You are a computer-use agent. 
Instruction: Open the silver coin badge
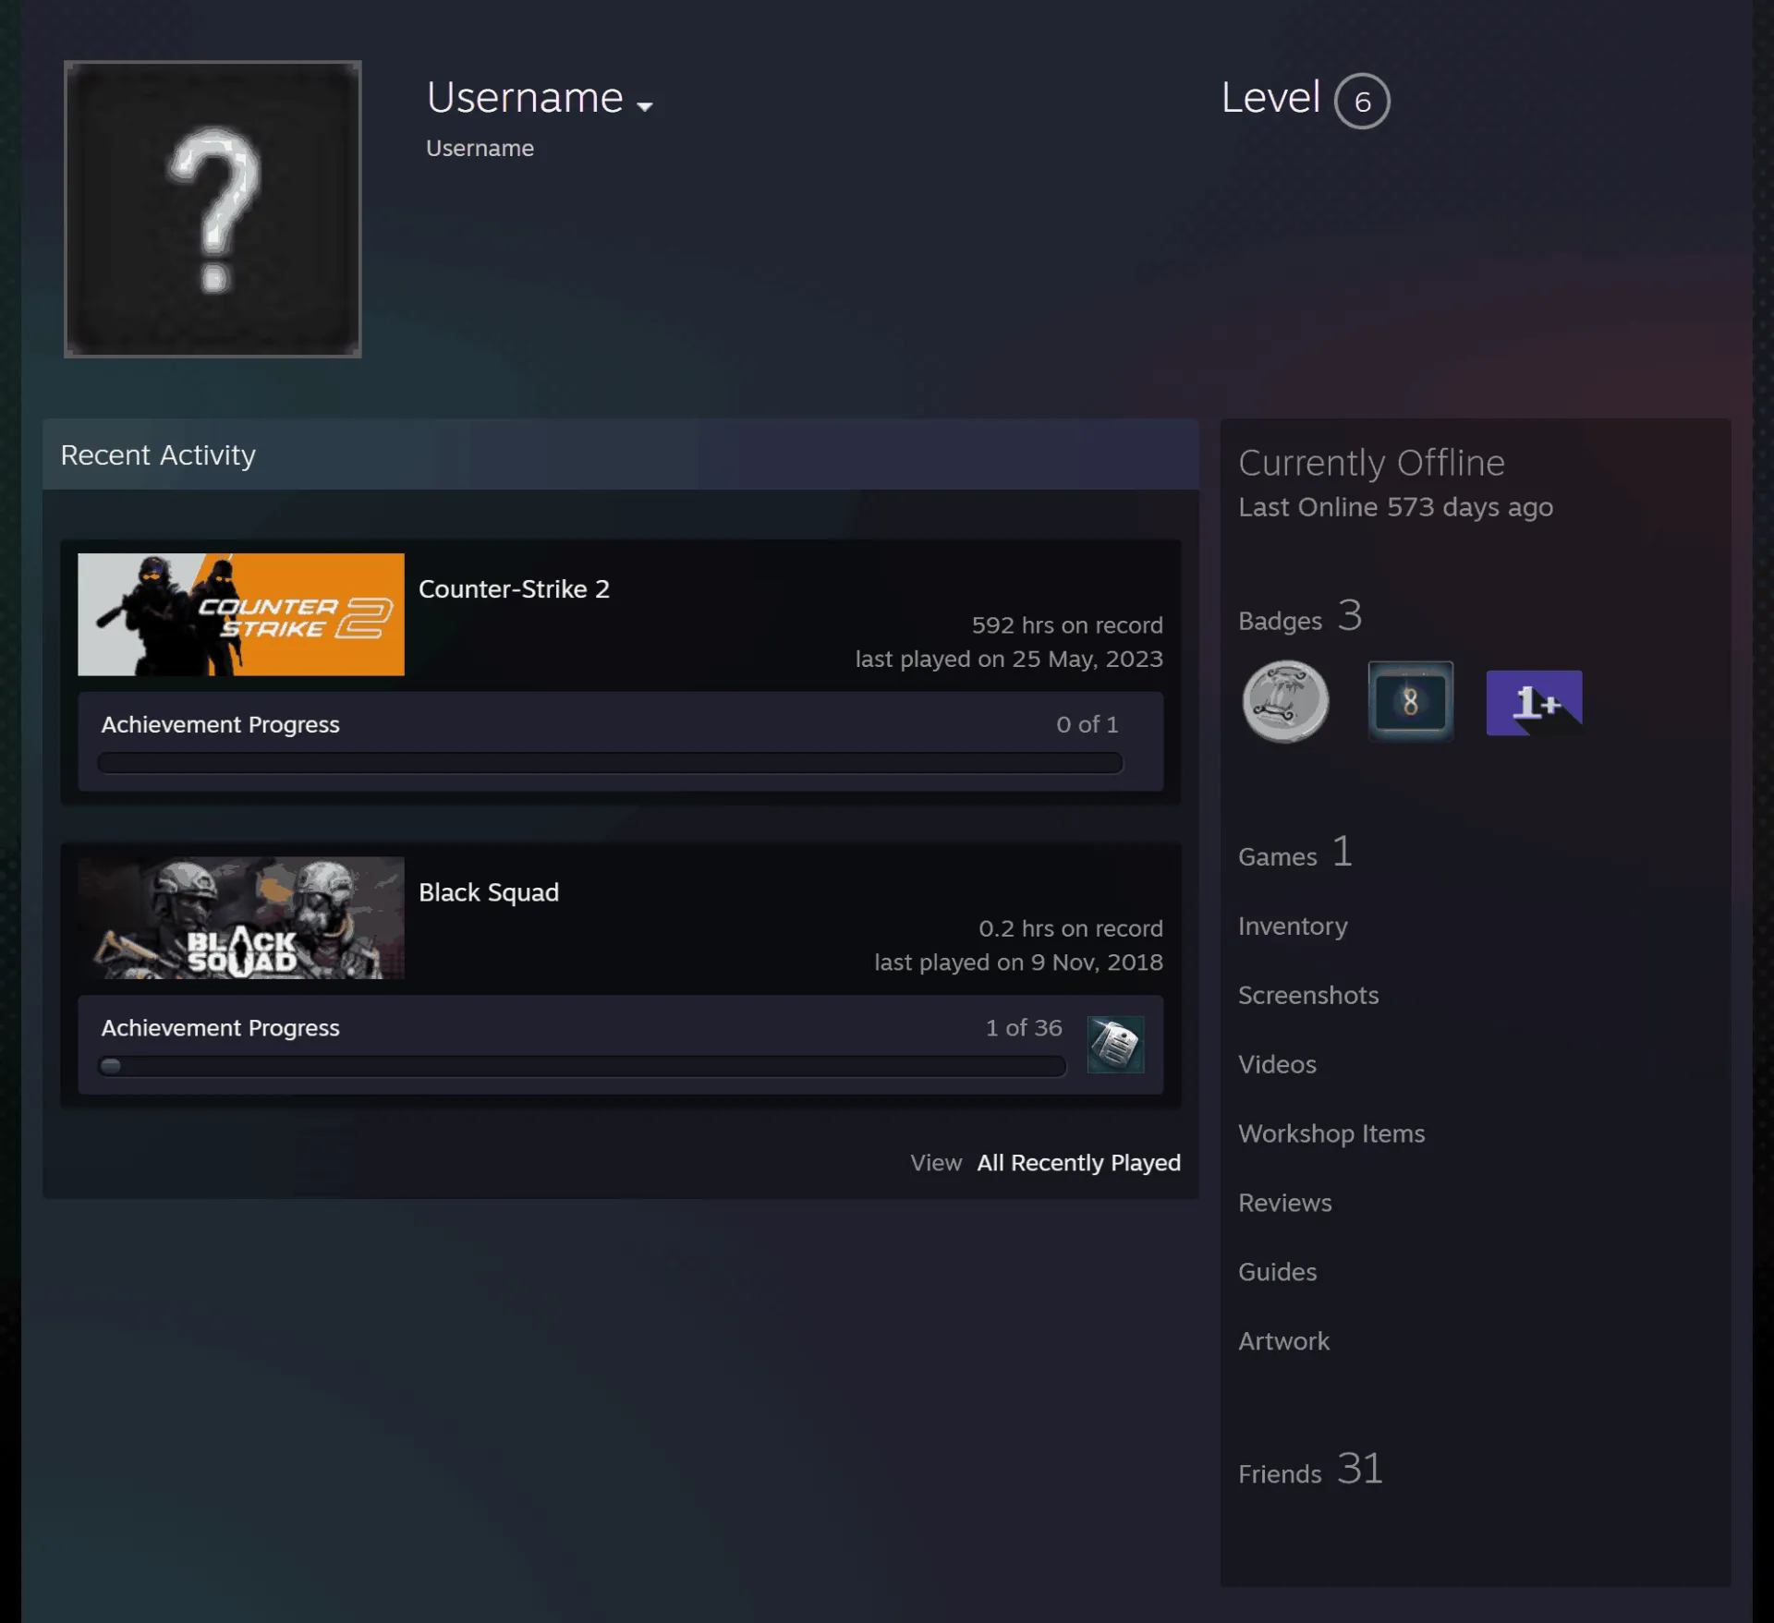(1285, 701)
